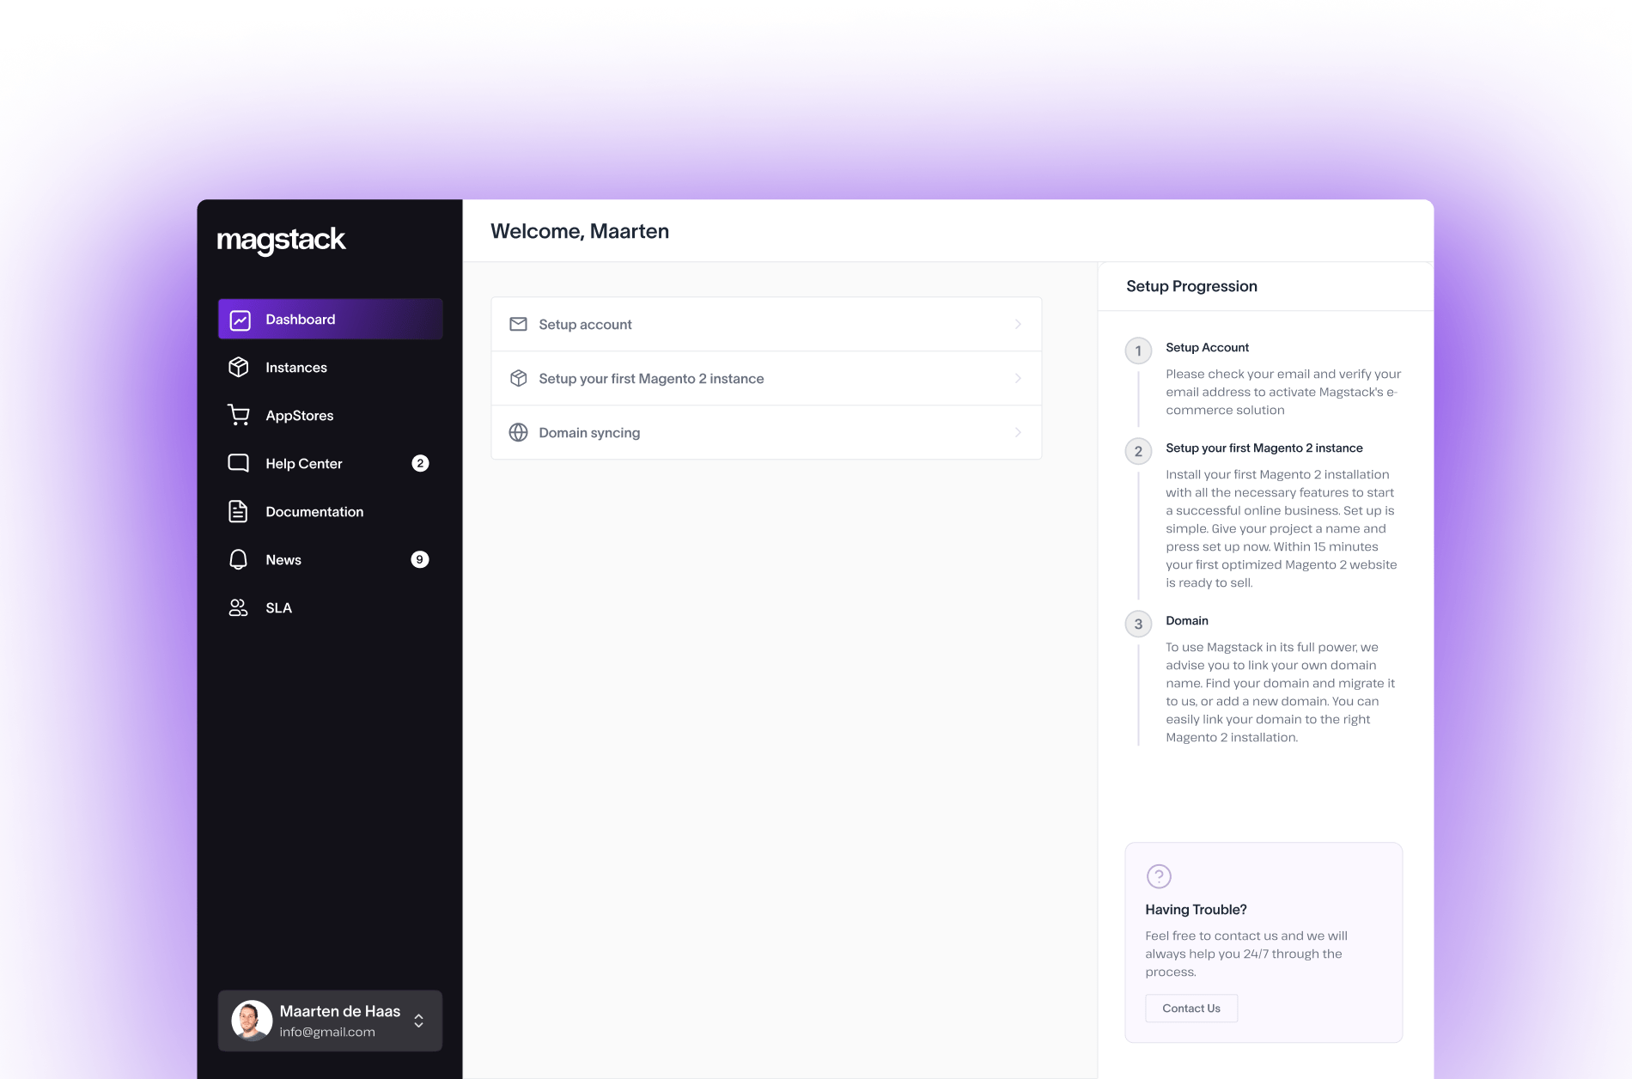Expand the Magento 2 instance row chevron
1632x1079 pixels.
tap(1018, 378)
